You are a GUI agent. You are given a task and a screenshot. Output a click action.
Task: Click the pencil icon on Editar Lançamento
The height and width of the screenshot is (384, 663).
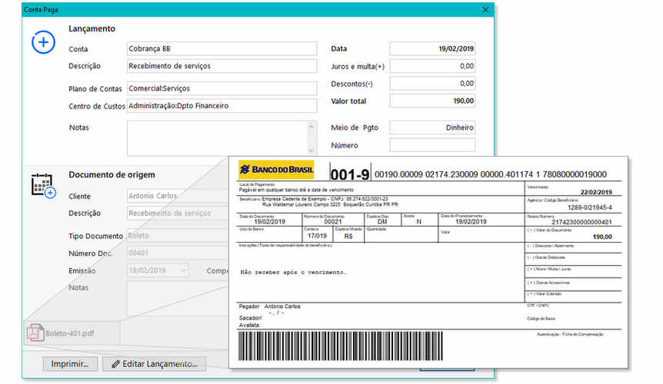115,364
